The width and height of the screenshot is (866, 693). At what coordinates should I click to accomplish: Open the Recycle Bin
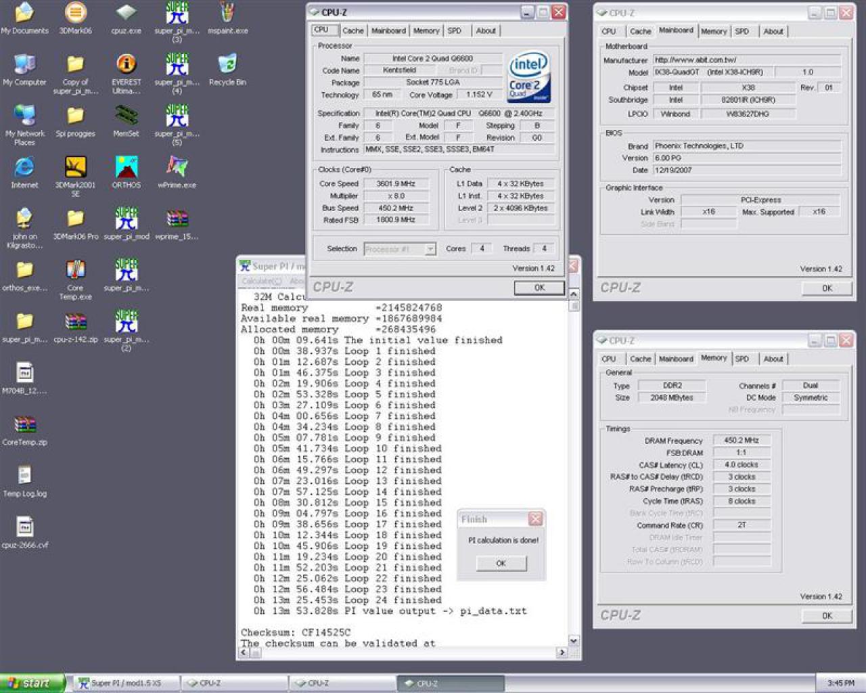pyautogui.click(x=227, y=69)
